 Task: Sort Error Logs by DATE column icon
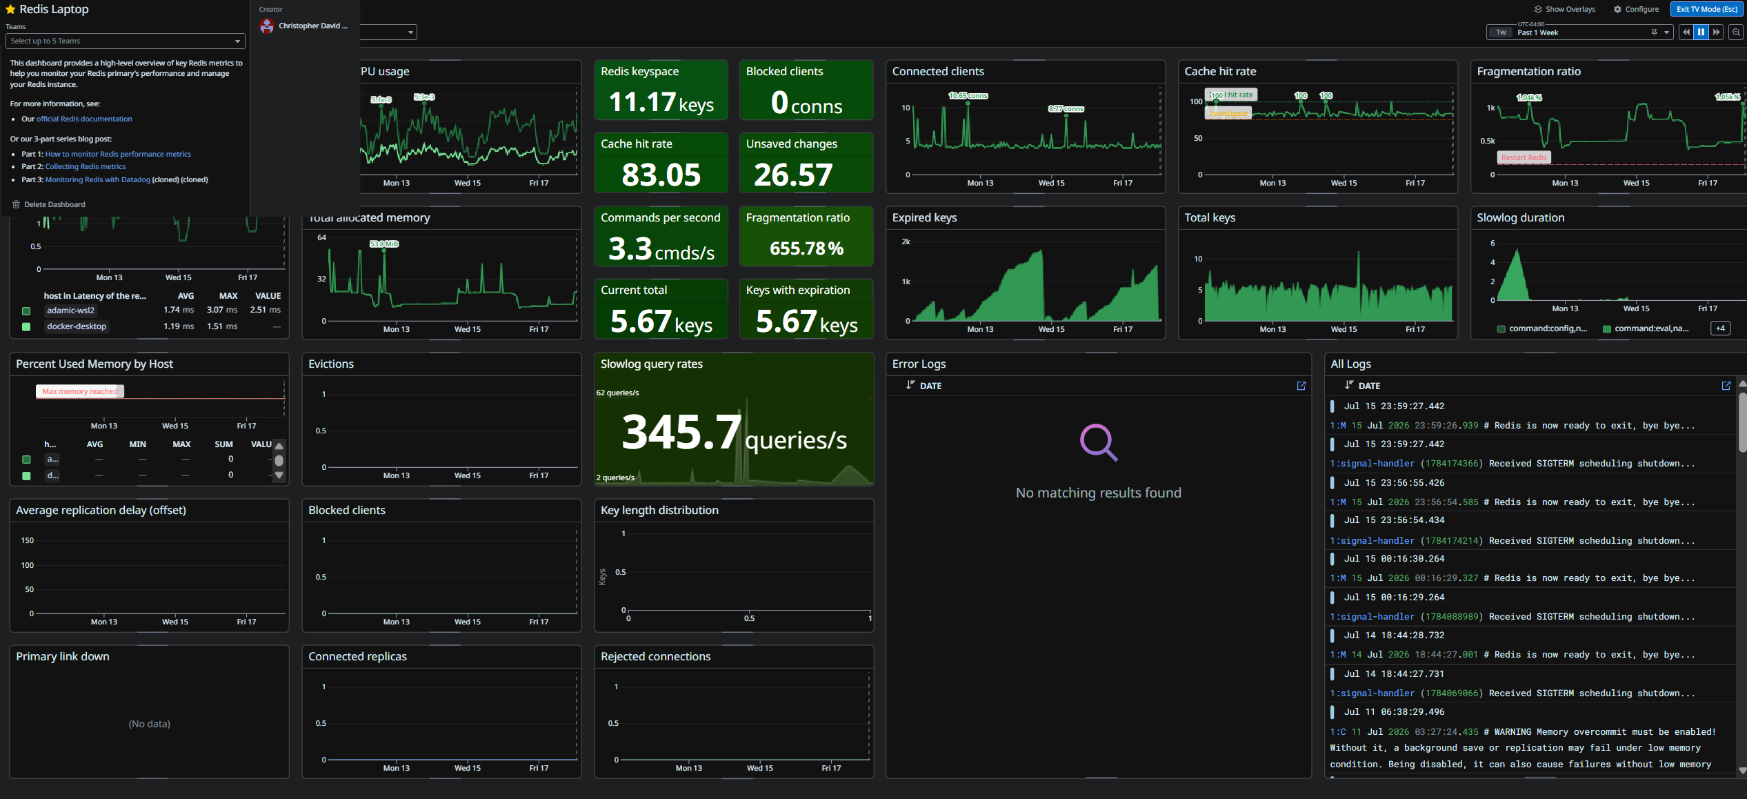pos(910,386)
